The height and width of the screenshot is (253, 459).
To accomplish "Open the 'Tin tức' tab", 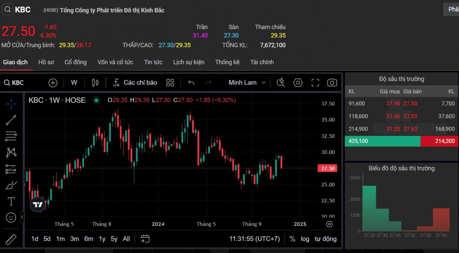I will (153, 62).
